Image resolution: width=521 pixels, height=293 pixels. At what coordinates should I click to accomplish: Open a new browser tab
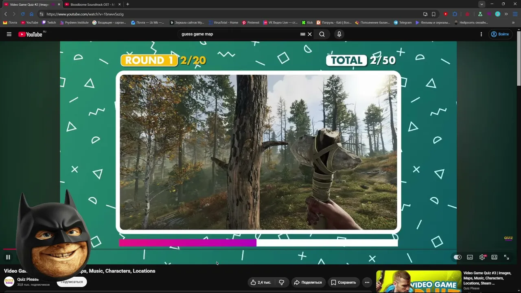pos(128,4)
